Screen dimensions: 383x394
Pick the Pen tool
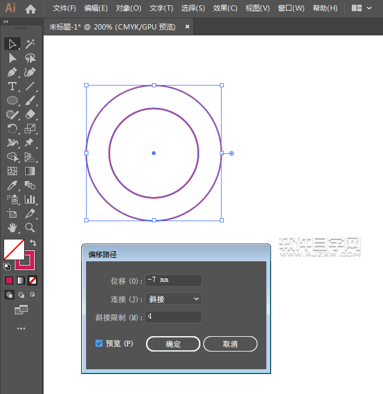[x=12, y=72]
